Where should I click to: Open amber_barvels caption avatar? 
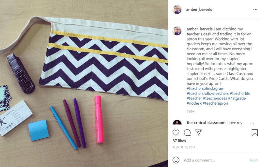[x=177, y=31]
